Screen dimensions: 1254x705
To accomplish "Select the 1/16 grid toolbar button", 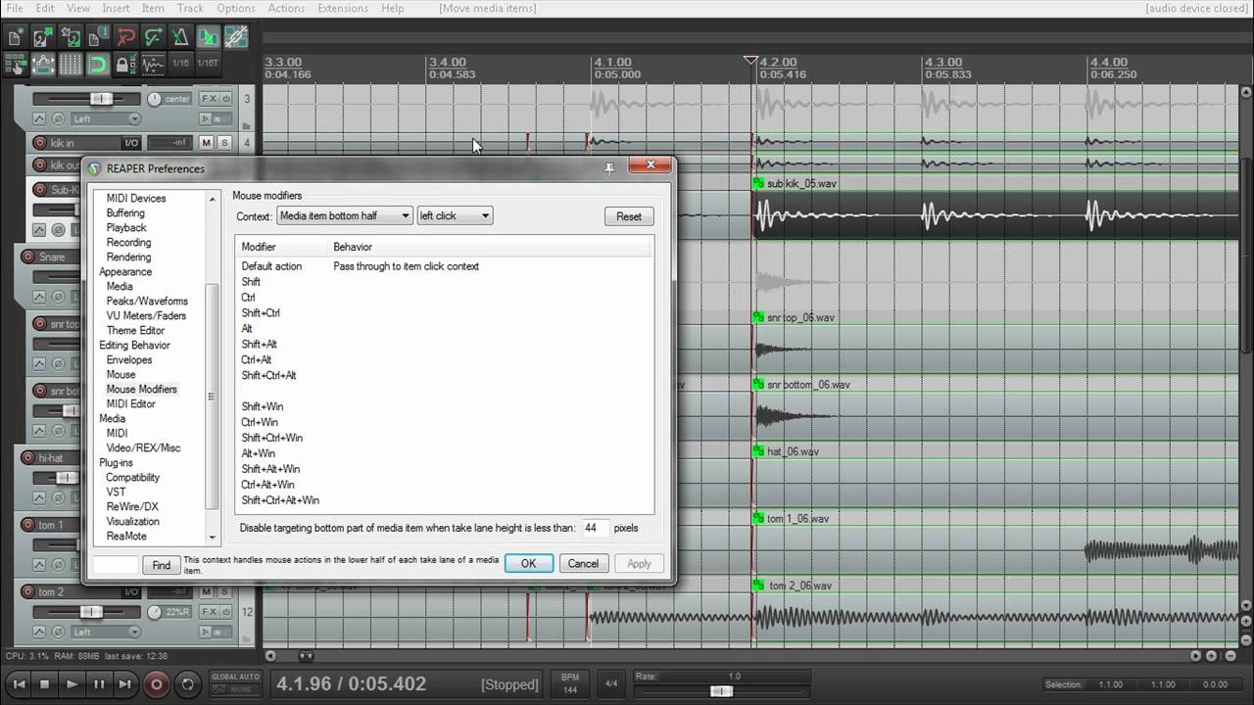I will tap(181, 65).
